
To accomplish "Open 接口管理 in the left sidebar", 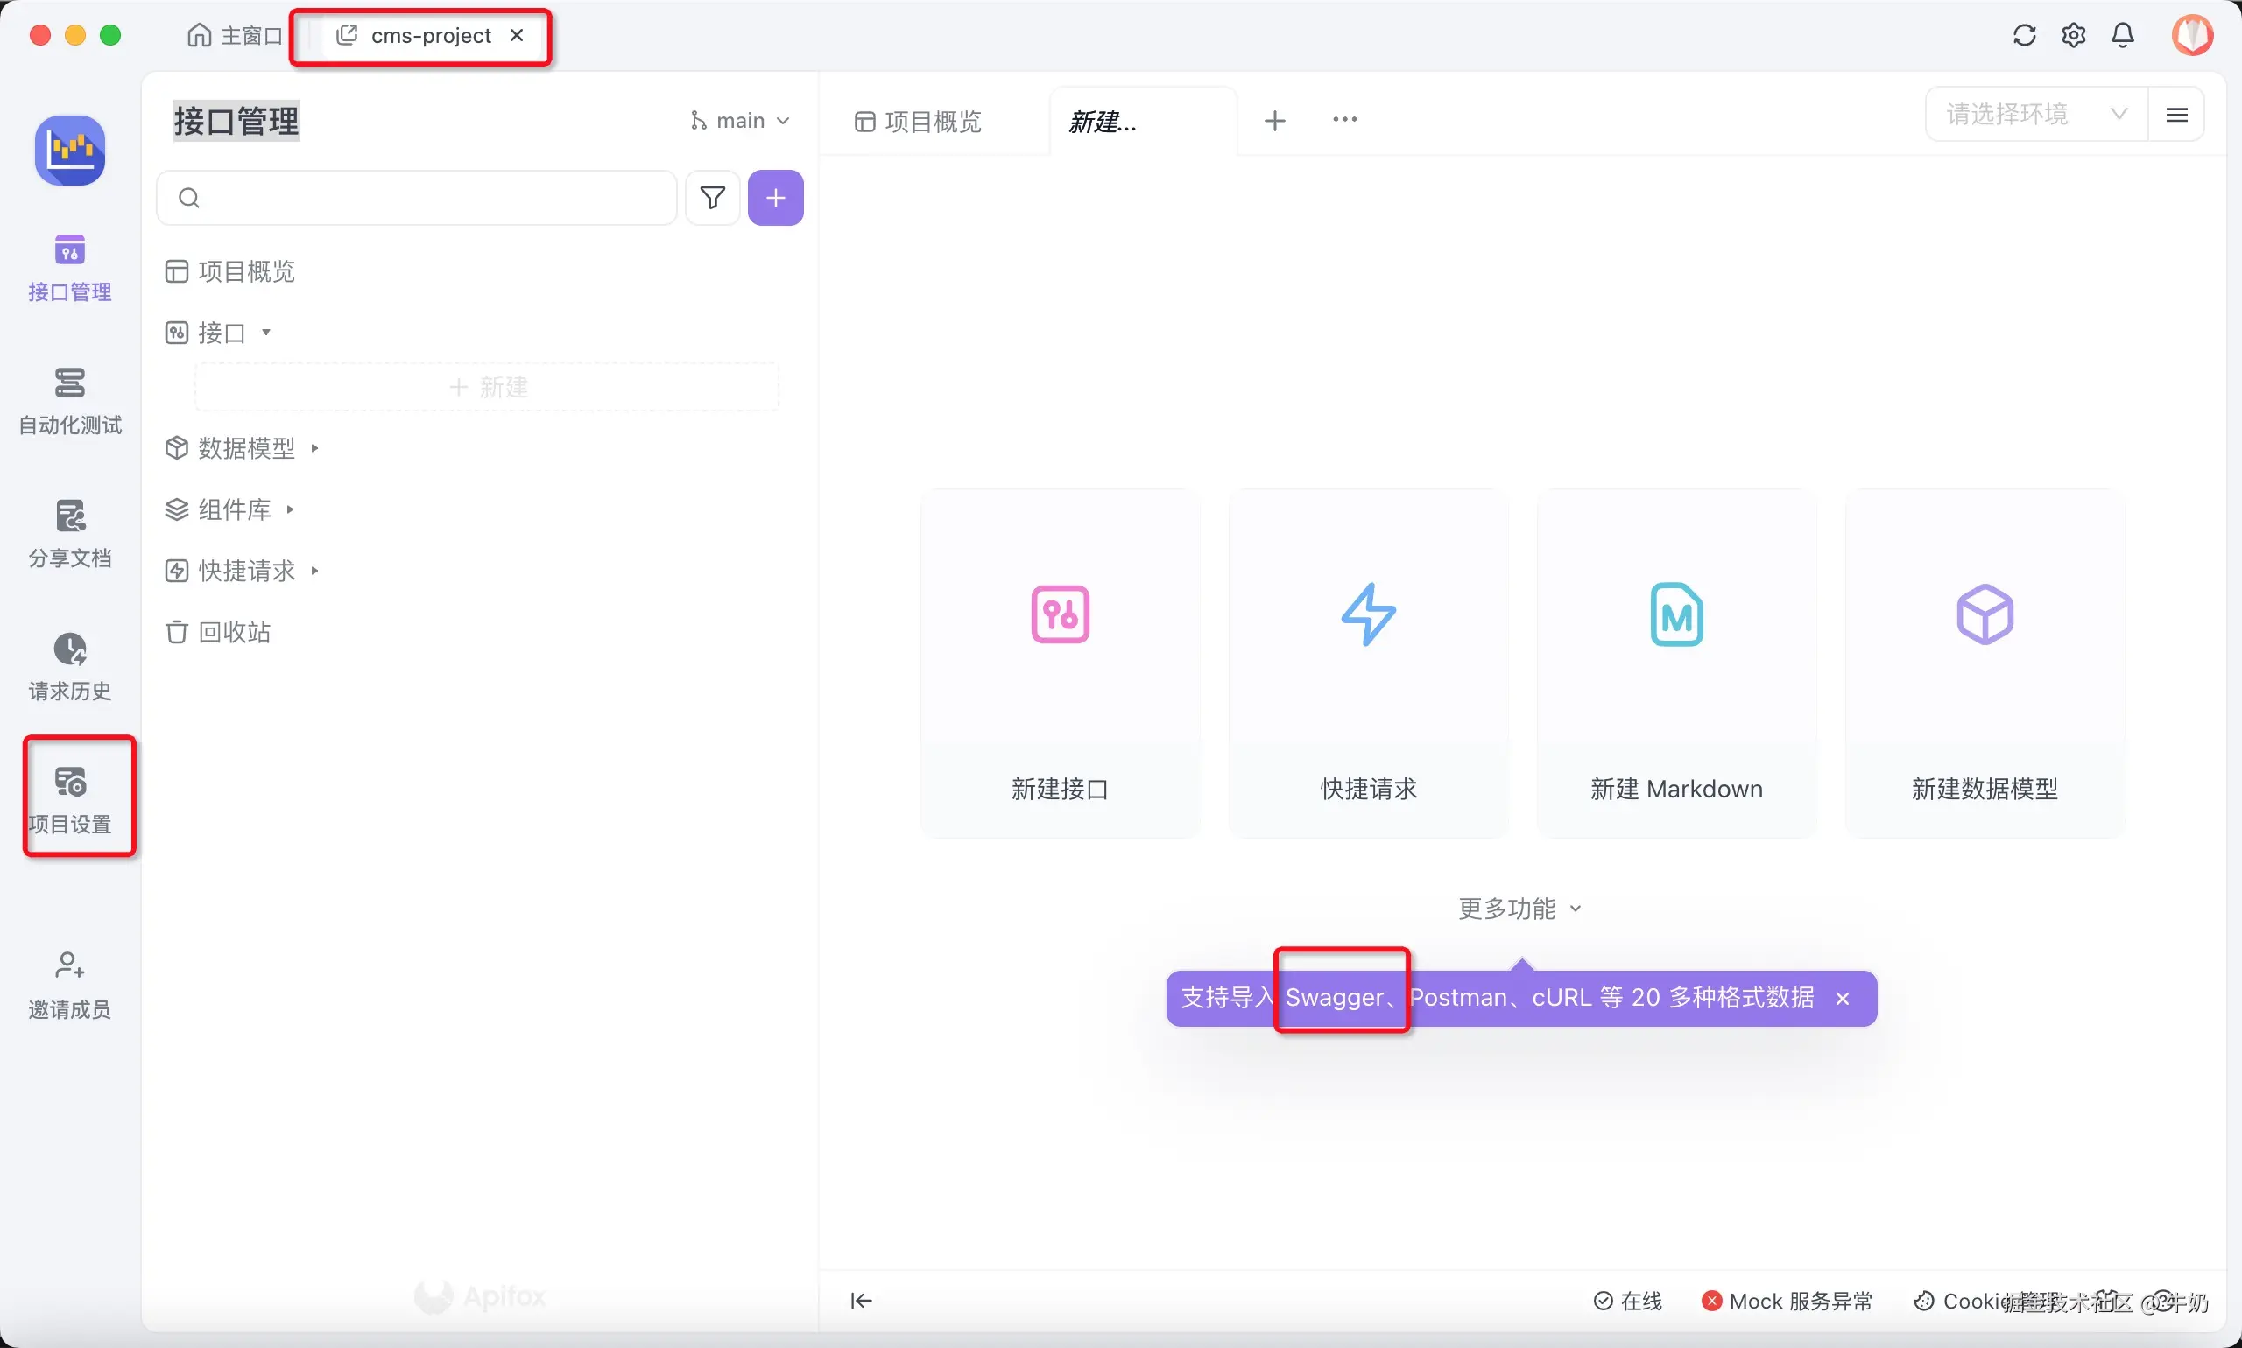I will click(68, 268).
